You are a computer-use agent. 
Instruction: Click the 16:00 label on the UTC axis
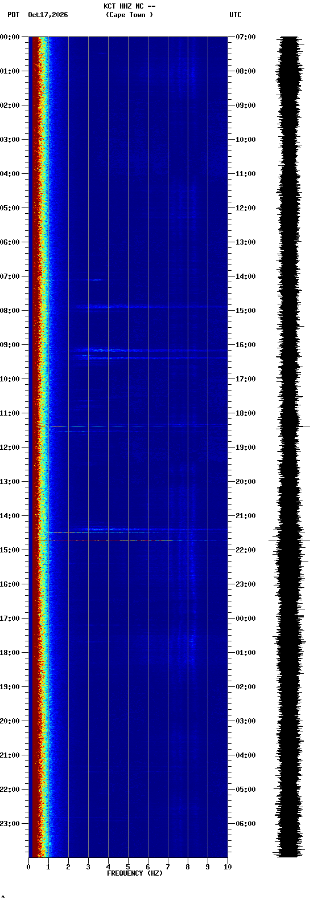click(x=246, y=345)
